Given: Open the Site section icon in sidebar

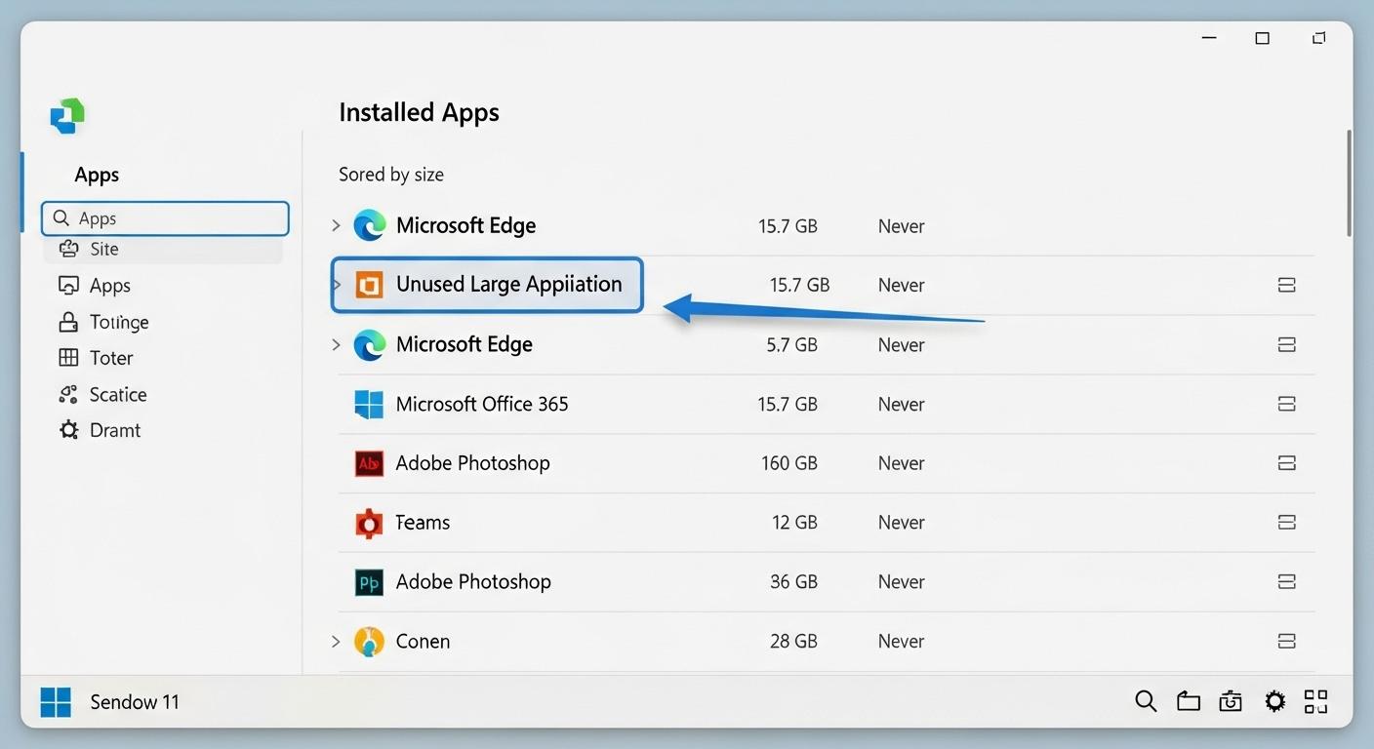Looking at the screenshot, I should [x=67, y=249].
